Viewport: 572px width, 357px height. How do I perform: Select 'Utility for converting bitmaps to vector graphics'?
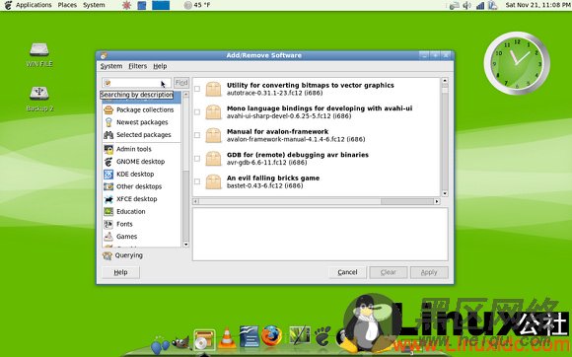pos(310,85)
